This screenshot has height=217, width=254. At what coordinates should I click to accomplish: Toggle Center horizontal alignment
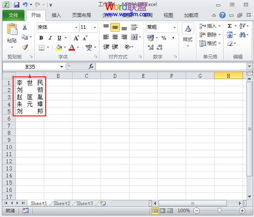click(115, 37)
